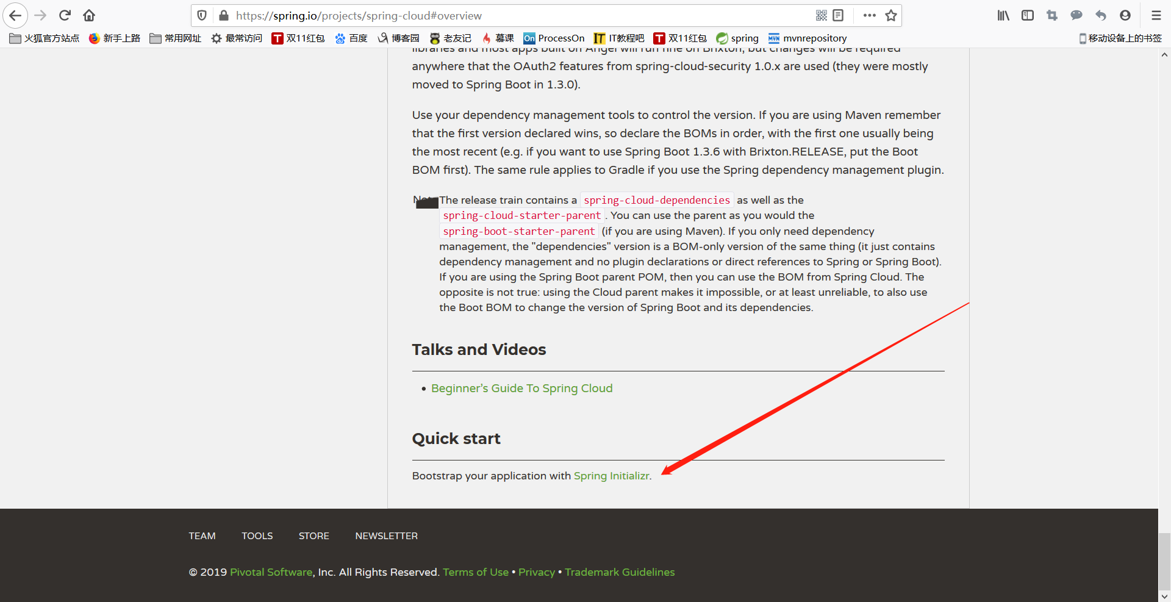Open the Firefox hamburger menu
1171x602 pixels.
point(1156,15)
